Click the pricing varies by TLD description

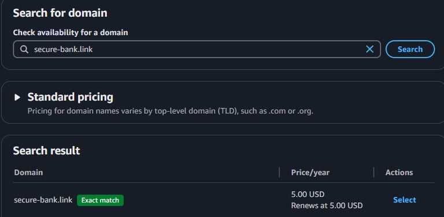(x=170, y=111)
